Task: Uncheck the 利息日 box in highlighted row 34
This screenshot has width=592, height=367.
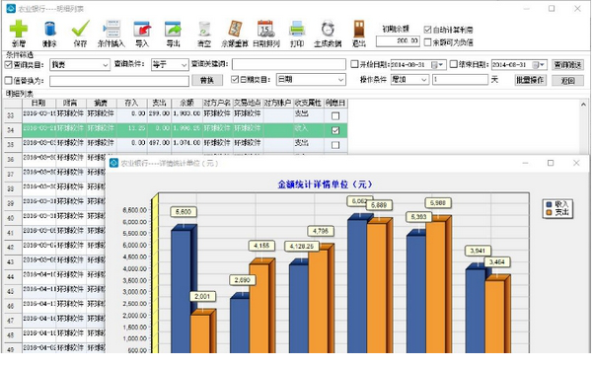Action: tap(335, 130)
